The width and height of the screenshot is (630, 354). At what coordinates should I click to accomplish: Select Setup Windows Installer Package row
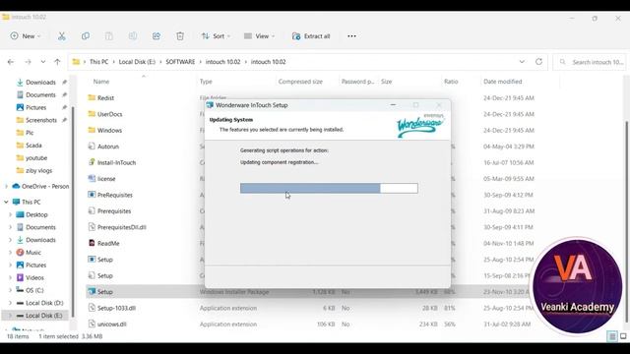(309, 292)
